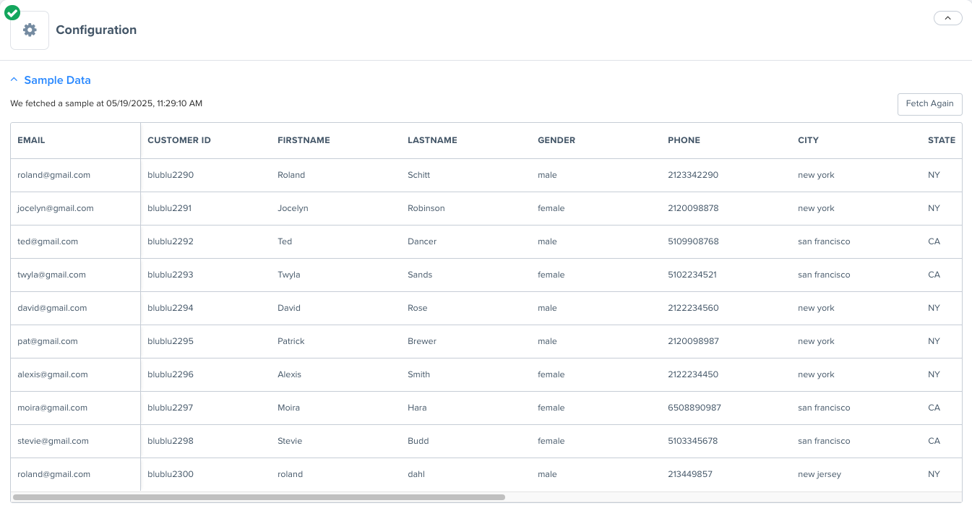The image size is (972, 511).
Task: Click the last name Schitt
Action: [x=419, y=175]
